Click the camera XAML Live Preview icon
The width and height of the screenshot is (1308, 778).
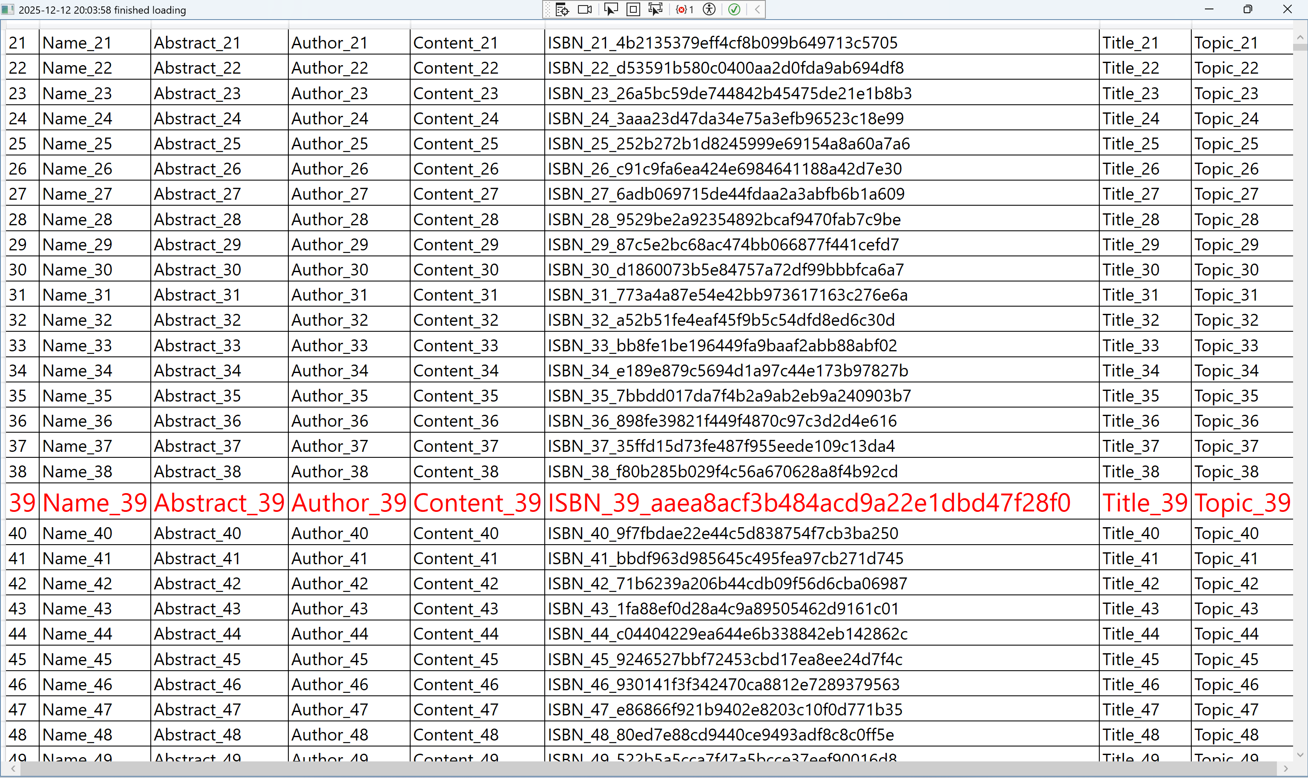(x=584, y=9)
